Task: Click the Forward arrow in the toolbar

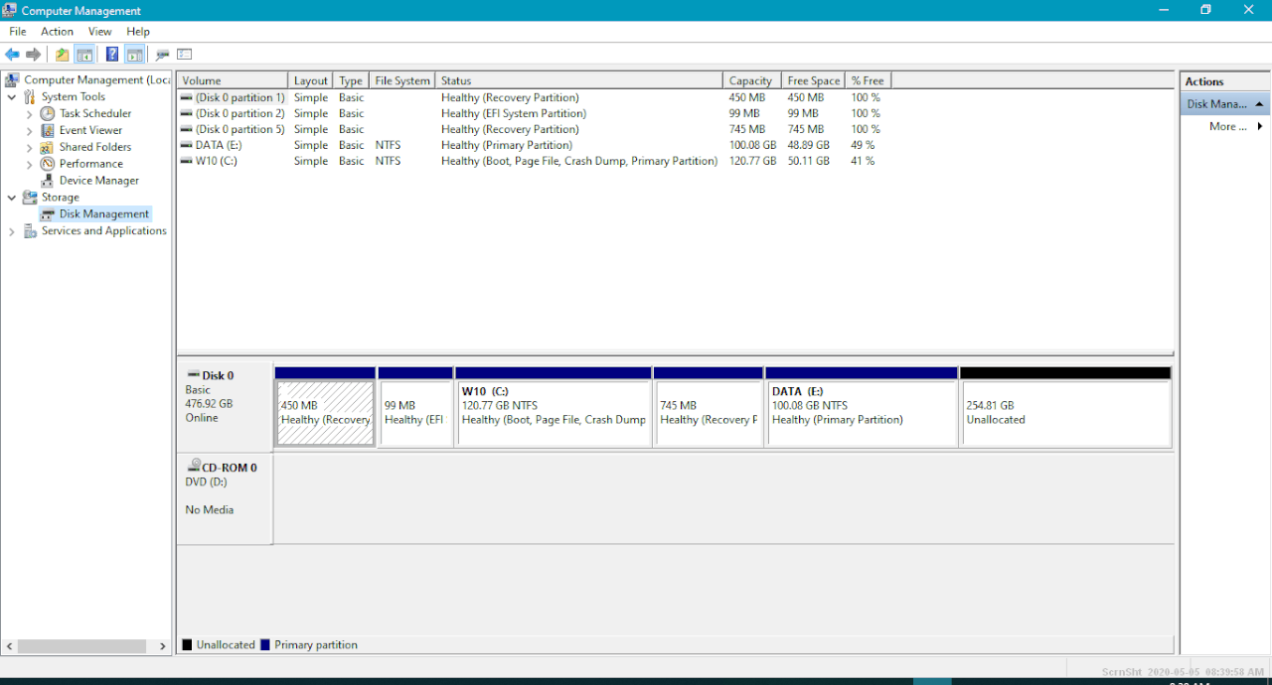Action: 34,55
